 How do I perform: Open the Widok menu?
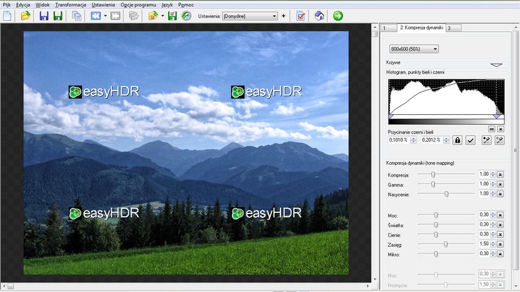pos(42,5)
